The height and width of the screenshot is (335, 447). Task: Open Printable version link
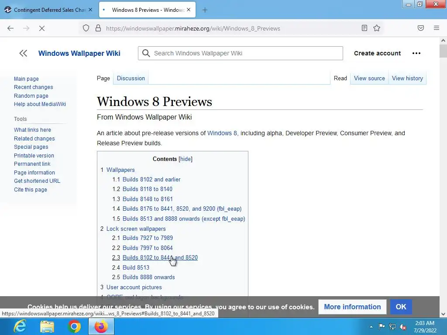coord(34,156)
